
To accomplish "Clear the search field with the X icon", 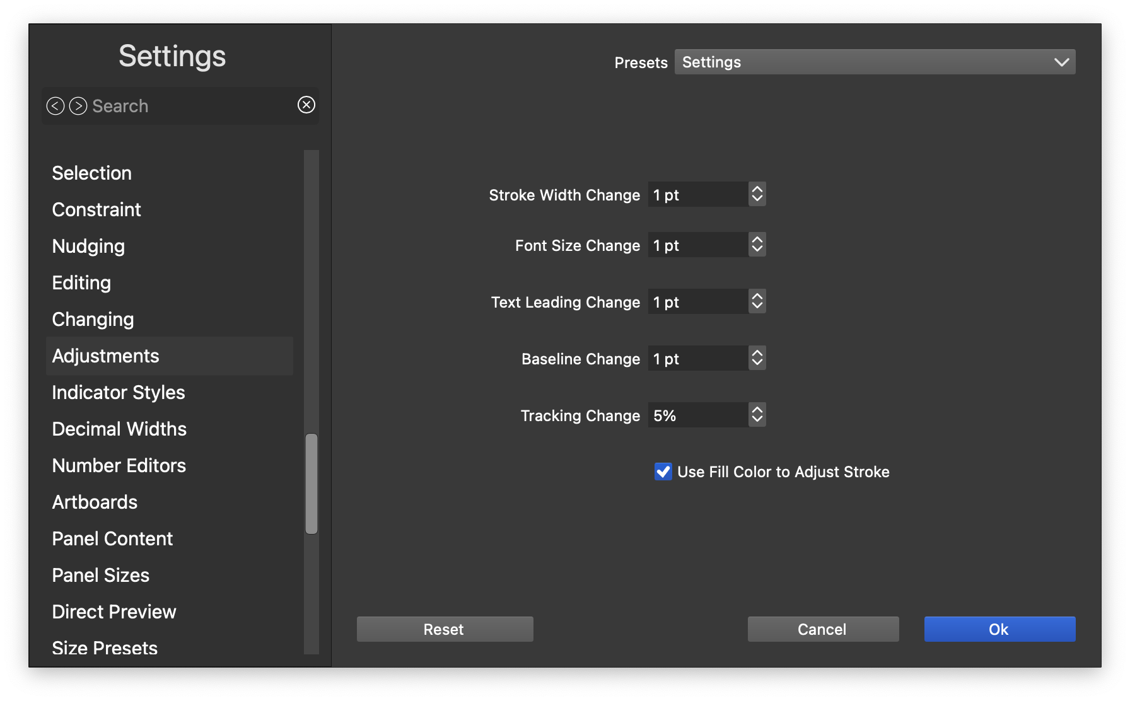I will click(x=306, y=105).
